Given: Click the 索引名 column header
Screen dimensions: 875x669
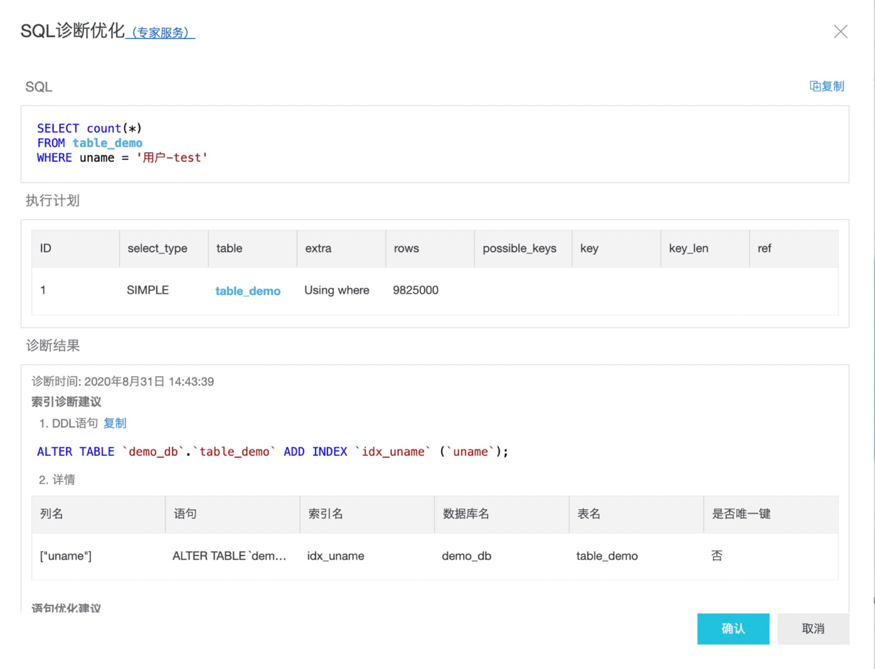Looking at the screenshot, I should coord(326,514).
